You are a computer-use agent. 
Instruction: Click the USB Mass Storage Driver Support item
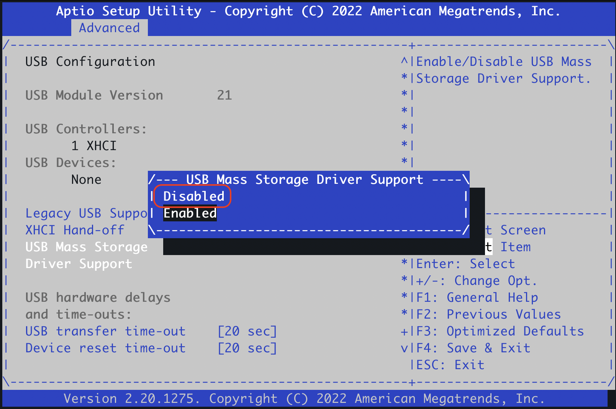(x=86, y=255)
